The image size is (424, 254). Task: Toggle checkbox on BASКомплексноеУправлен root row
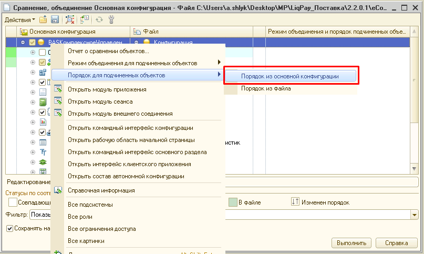(33, 42)
